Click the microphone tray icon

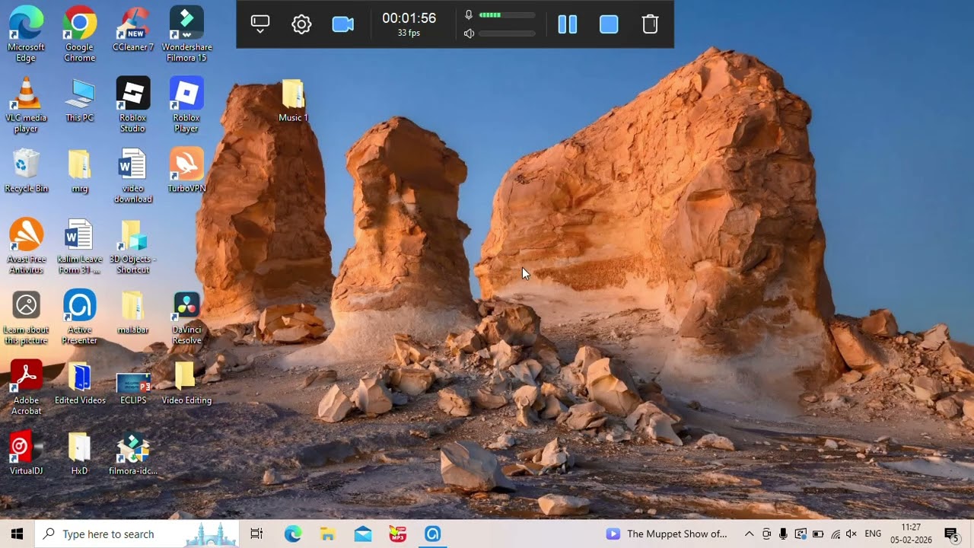point(783,534)
